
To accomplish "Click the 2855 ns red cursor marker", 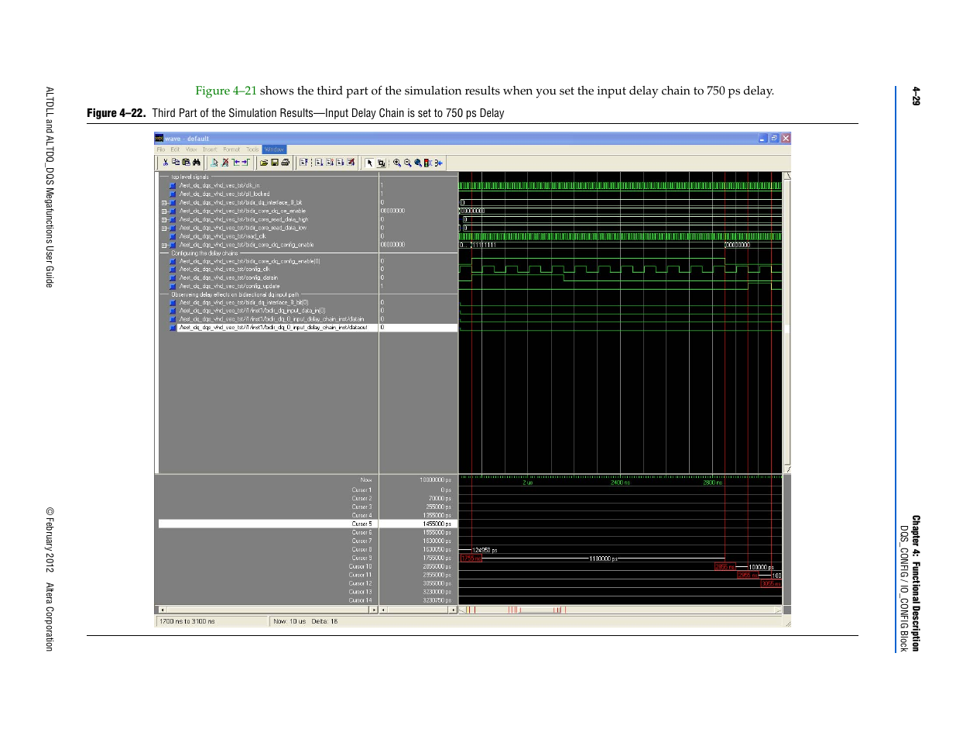I will pyautogui.click(x=725, y=567).
